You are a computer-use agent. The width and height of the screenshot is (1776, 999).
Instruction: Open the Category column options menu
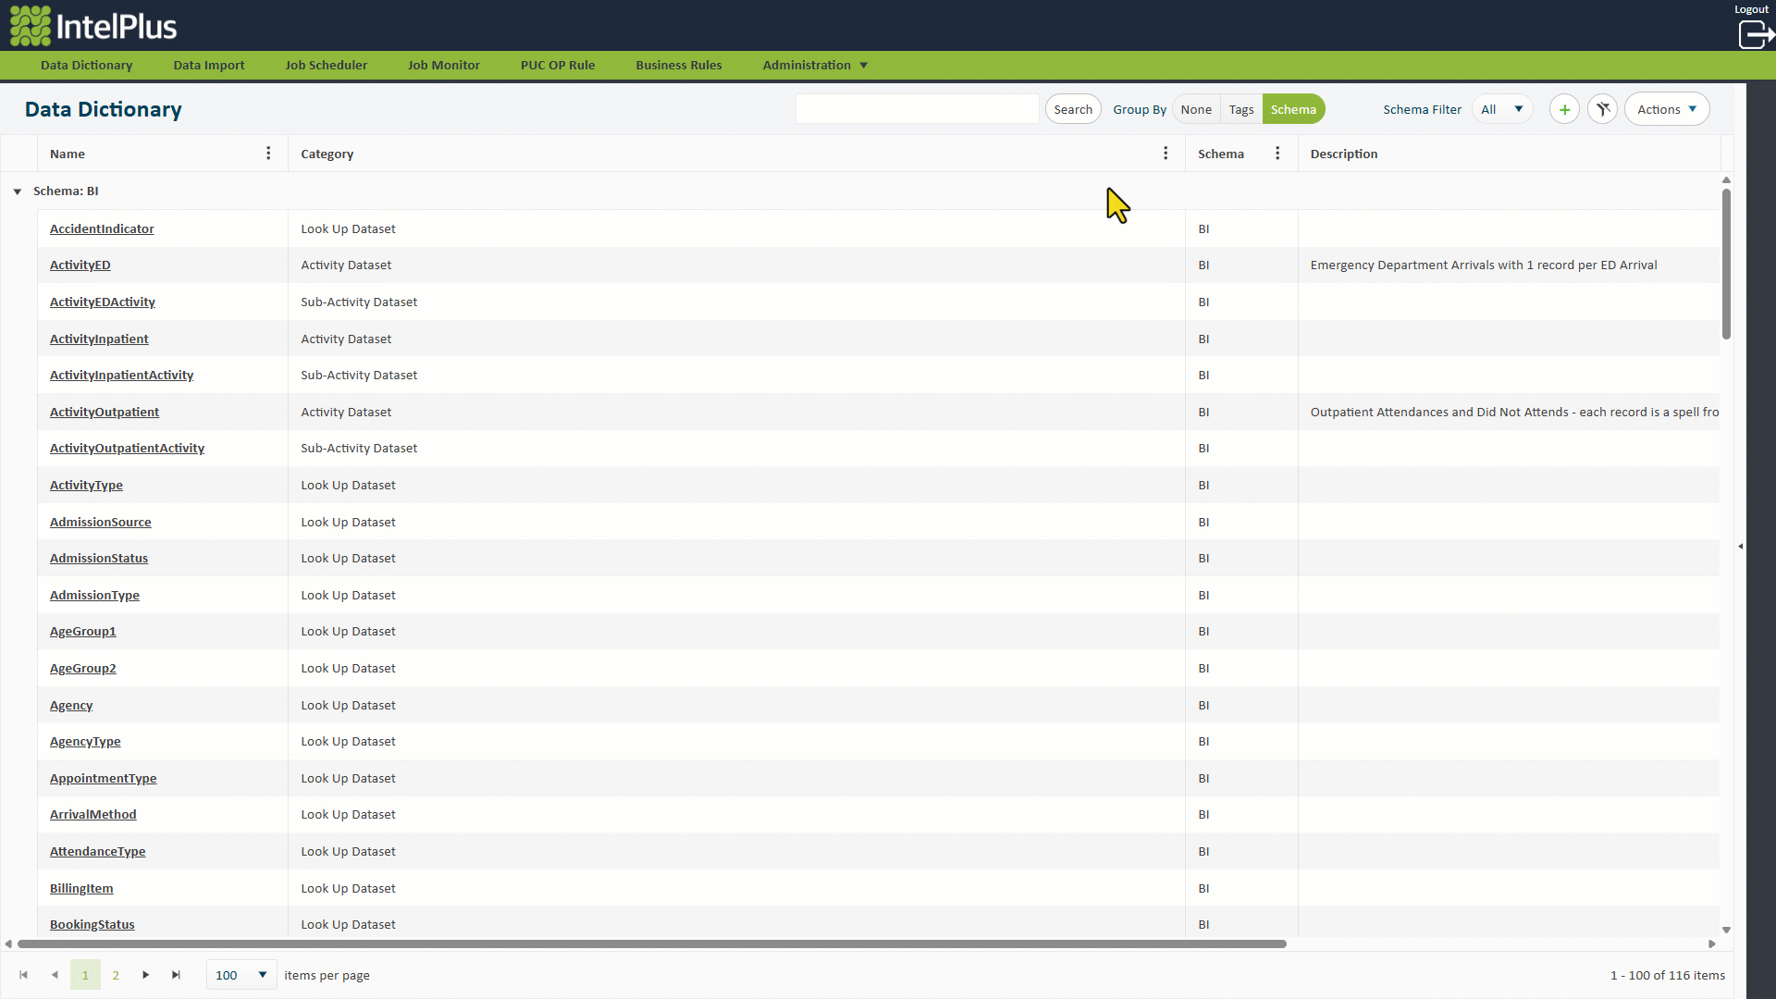pyautogui.click(x=1165, y=154)
